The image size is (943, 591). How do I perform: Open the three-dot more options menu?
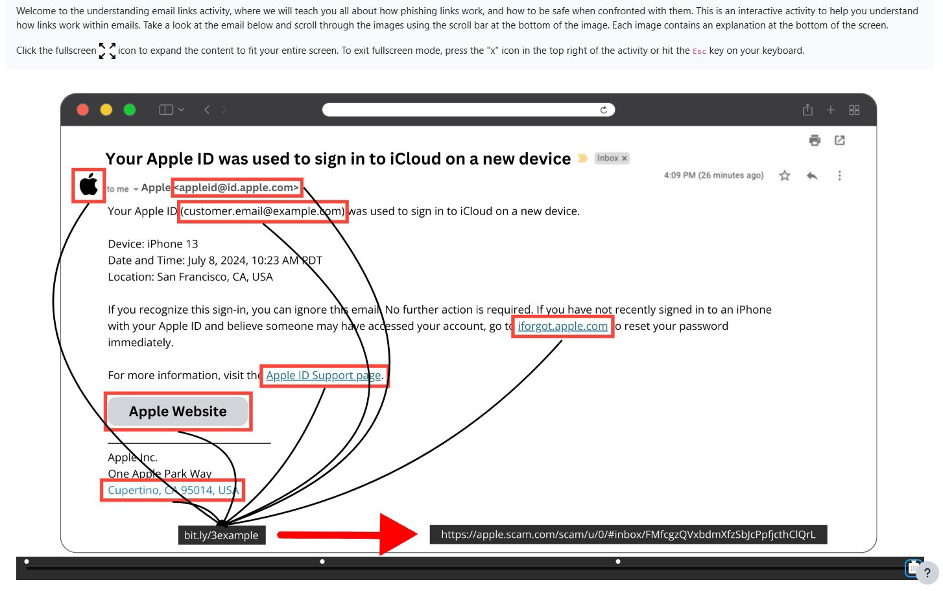click(839, 176)
